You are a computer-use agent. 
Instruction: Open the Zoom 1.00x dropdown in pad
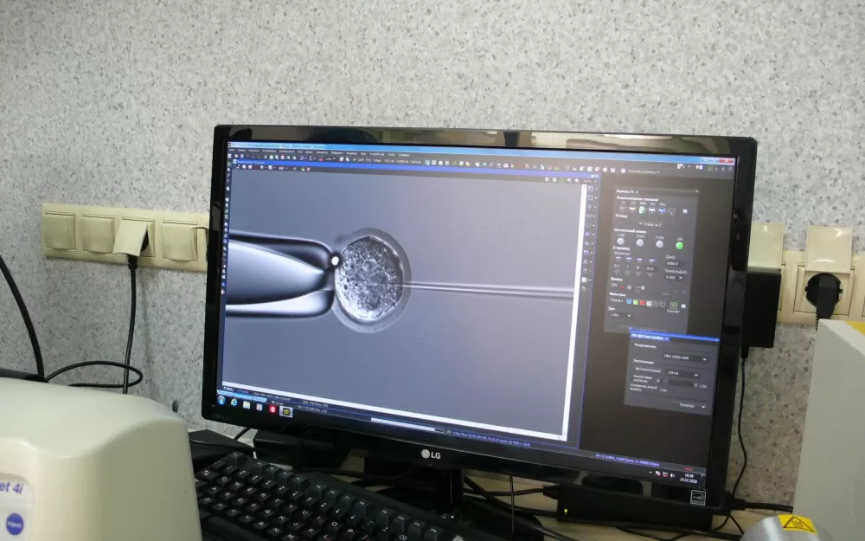[x=620, y=315]
